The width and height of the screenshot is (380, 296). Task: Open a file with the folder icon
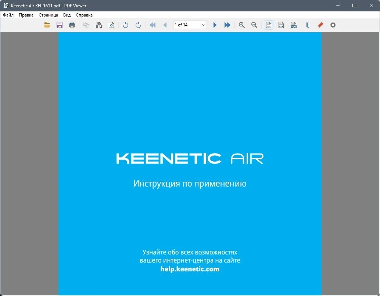click(x=47, y=25)
